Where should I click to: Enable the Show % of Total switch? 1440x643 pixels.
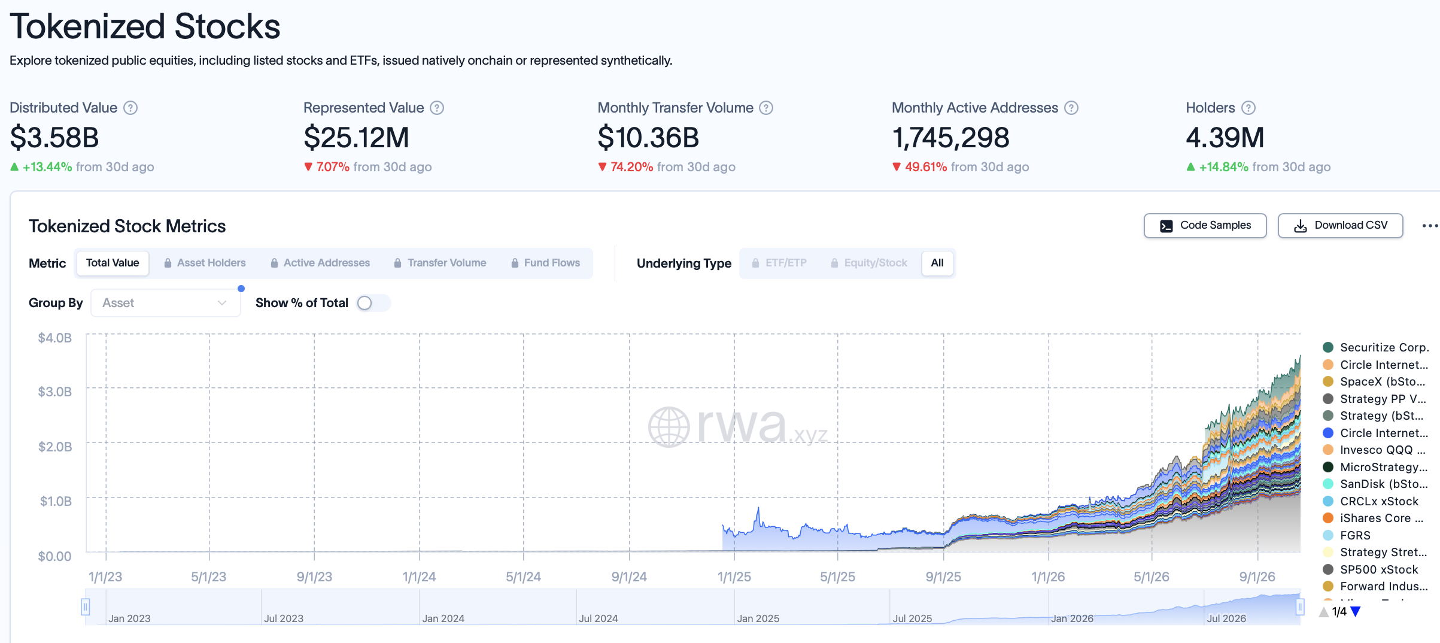coord(373,303)
